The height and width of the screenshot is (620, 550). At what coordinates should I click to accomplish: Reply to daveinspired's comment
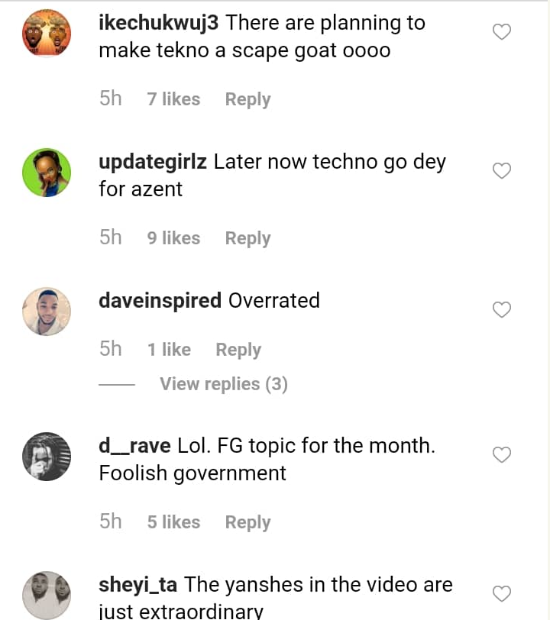(x=238, y=350)
